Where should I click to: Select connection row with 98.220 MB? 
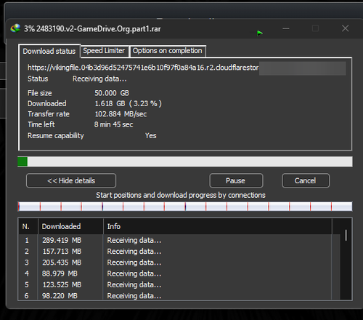coord(179,295)
